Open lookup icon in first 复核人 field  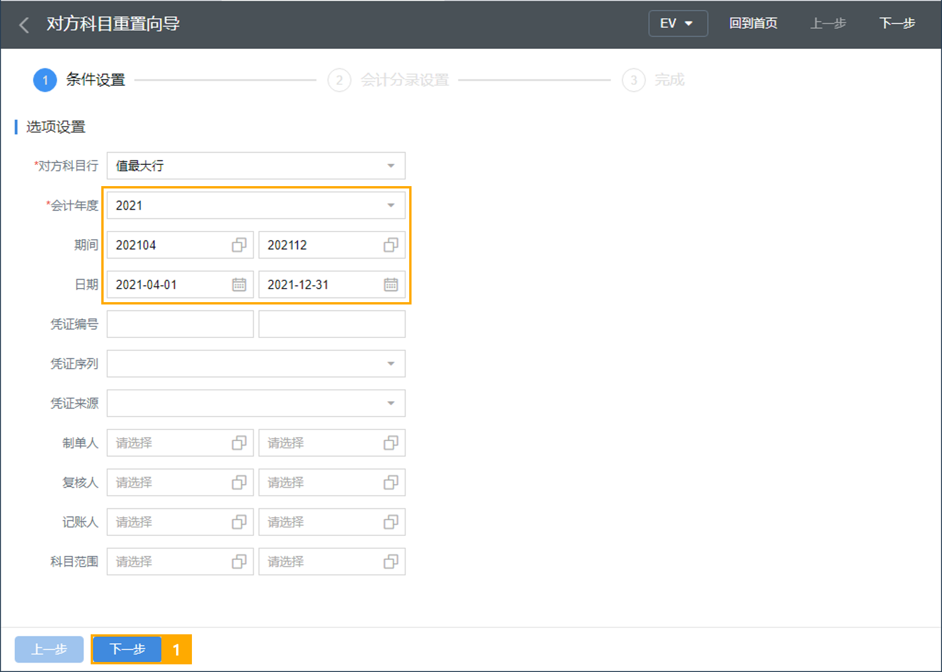point(239,482)
